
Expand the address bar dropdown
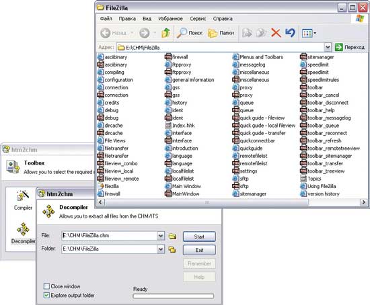pyautogui.click(x=328, y=47)
